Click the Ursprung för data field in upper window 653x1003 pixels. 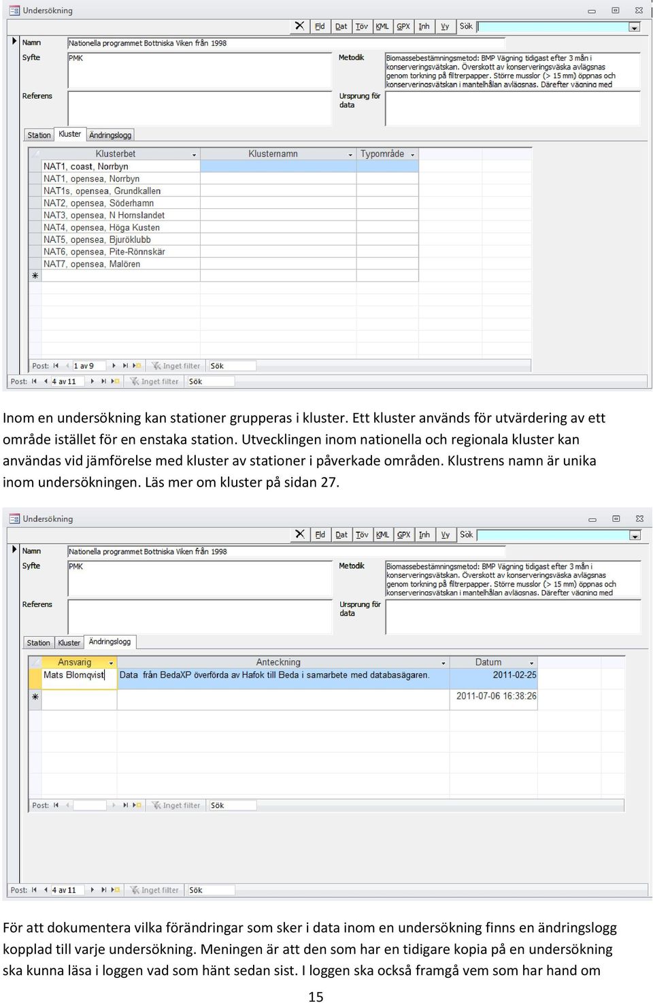coord(513,108)
